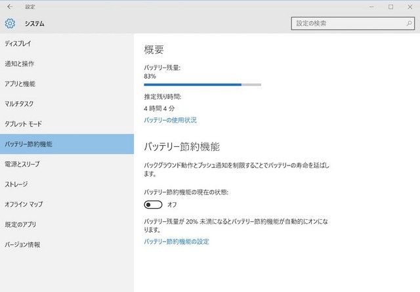Open アプリと機能 settings
Image resolution: width=420 pixels, height=292 pixels.
click(x=67, y=83)
